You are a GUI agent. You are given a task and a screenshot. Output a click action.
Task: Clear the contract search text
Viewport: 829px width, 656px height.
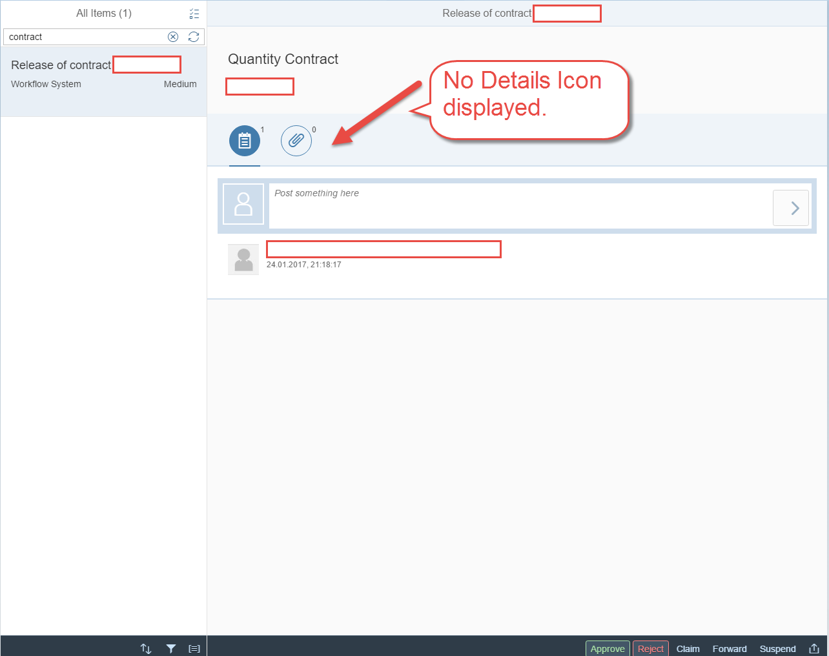(173, 37)
